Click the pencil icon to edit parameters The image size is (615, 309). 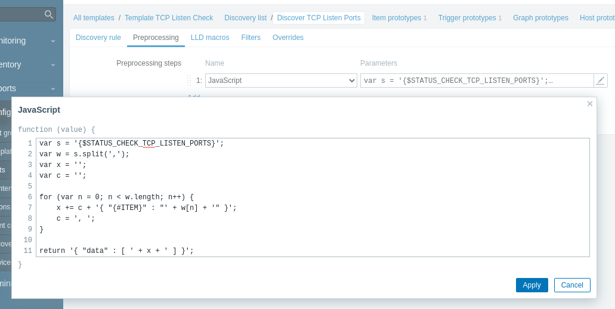coord(600,81)
